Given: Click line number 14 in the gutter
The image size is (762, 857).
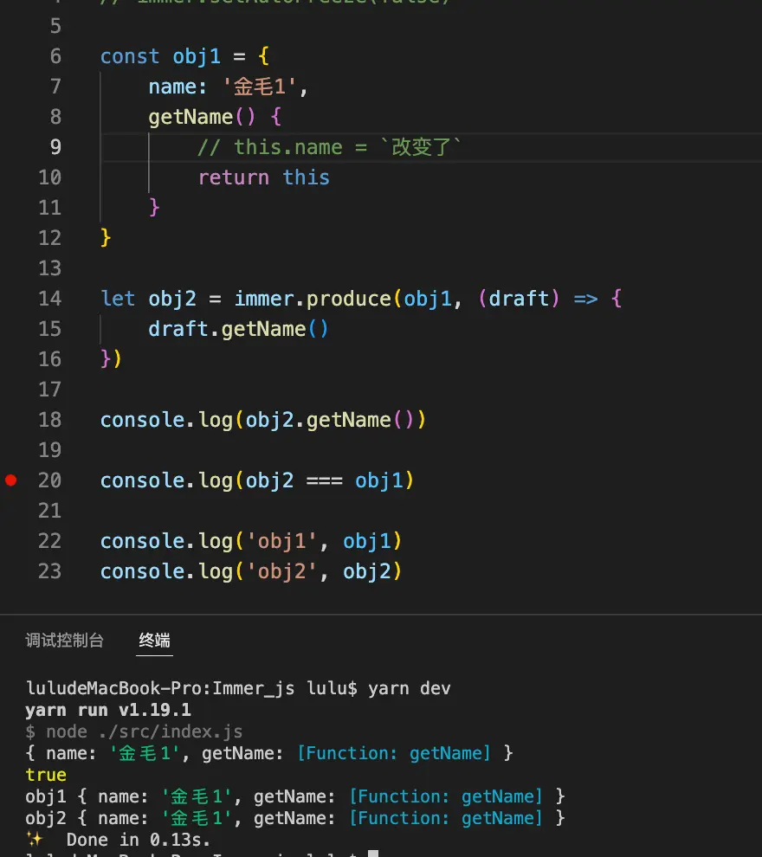Looking at the screenshot, I should [x=49, y=299].
